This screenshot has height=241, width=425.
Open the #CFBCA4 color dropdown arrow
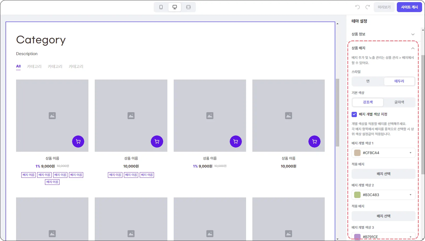click(411, 153)
